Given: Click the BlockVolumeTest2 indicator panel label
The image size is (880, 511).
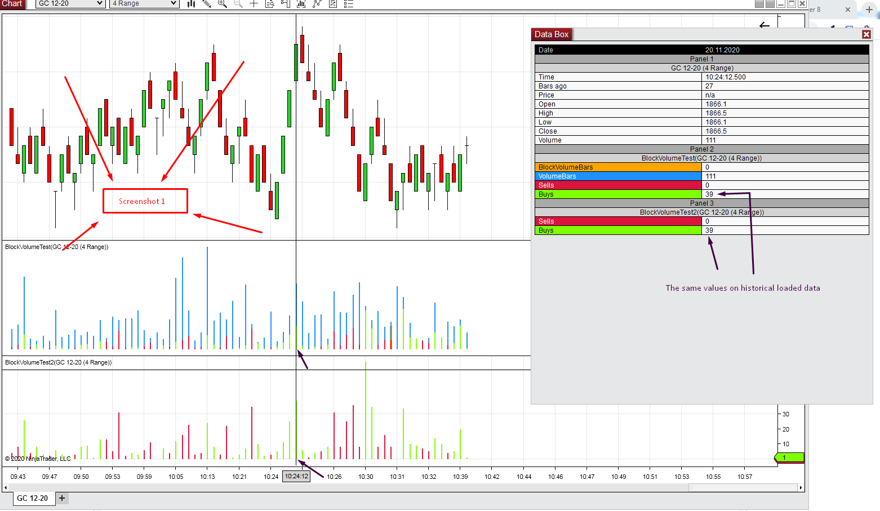Looking at the screenshot, I should point(59,362).
